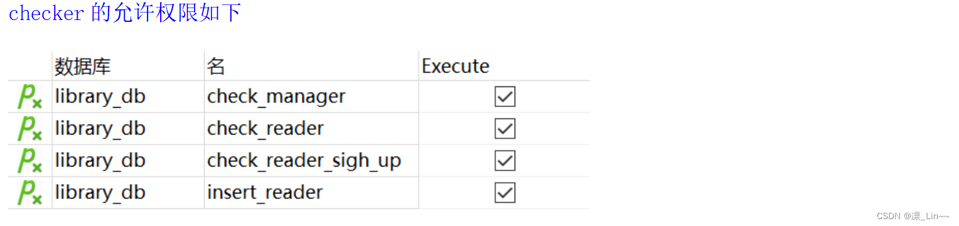Viewport: 959px width, 226px height.
Task: Disable Execute permission on check_reader_sigh_up
Action: 505,161
